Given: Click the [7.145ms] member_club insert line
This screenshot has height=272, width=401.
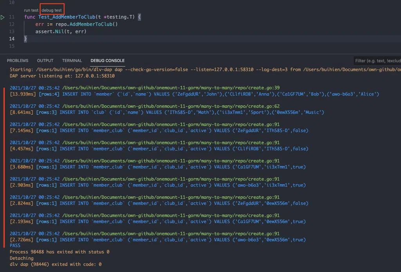Looking at the screenshot, I should click(x=159, y=131).
